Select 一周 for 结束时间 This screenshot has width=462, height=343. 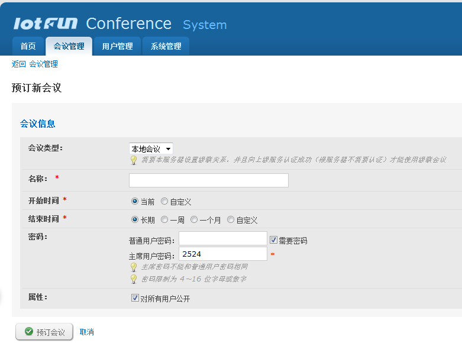[x=164, y=219]
